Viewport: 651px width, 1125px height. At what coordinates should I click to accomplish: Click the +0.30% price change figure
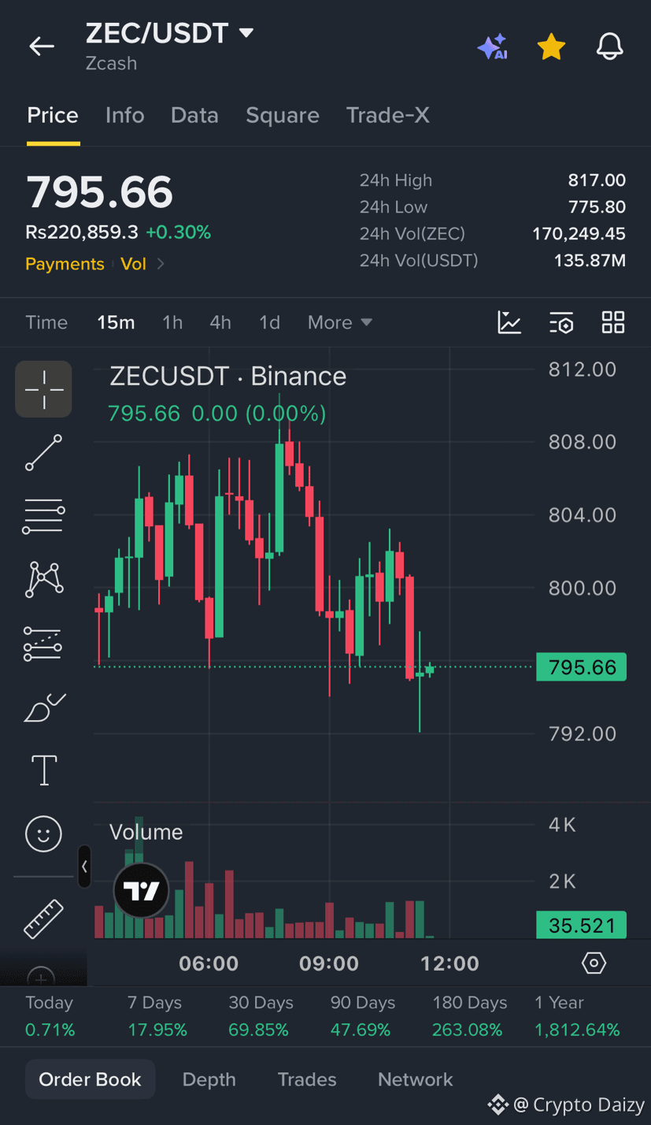point(178,232)
